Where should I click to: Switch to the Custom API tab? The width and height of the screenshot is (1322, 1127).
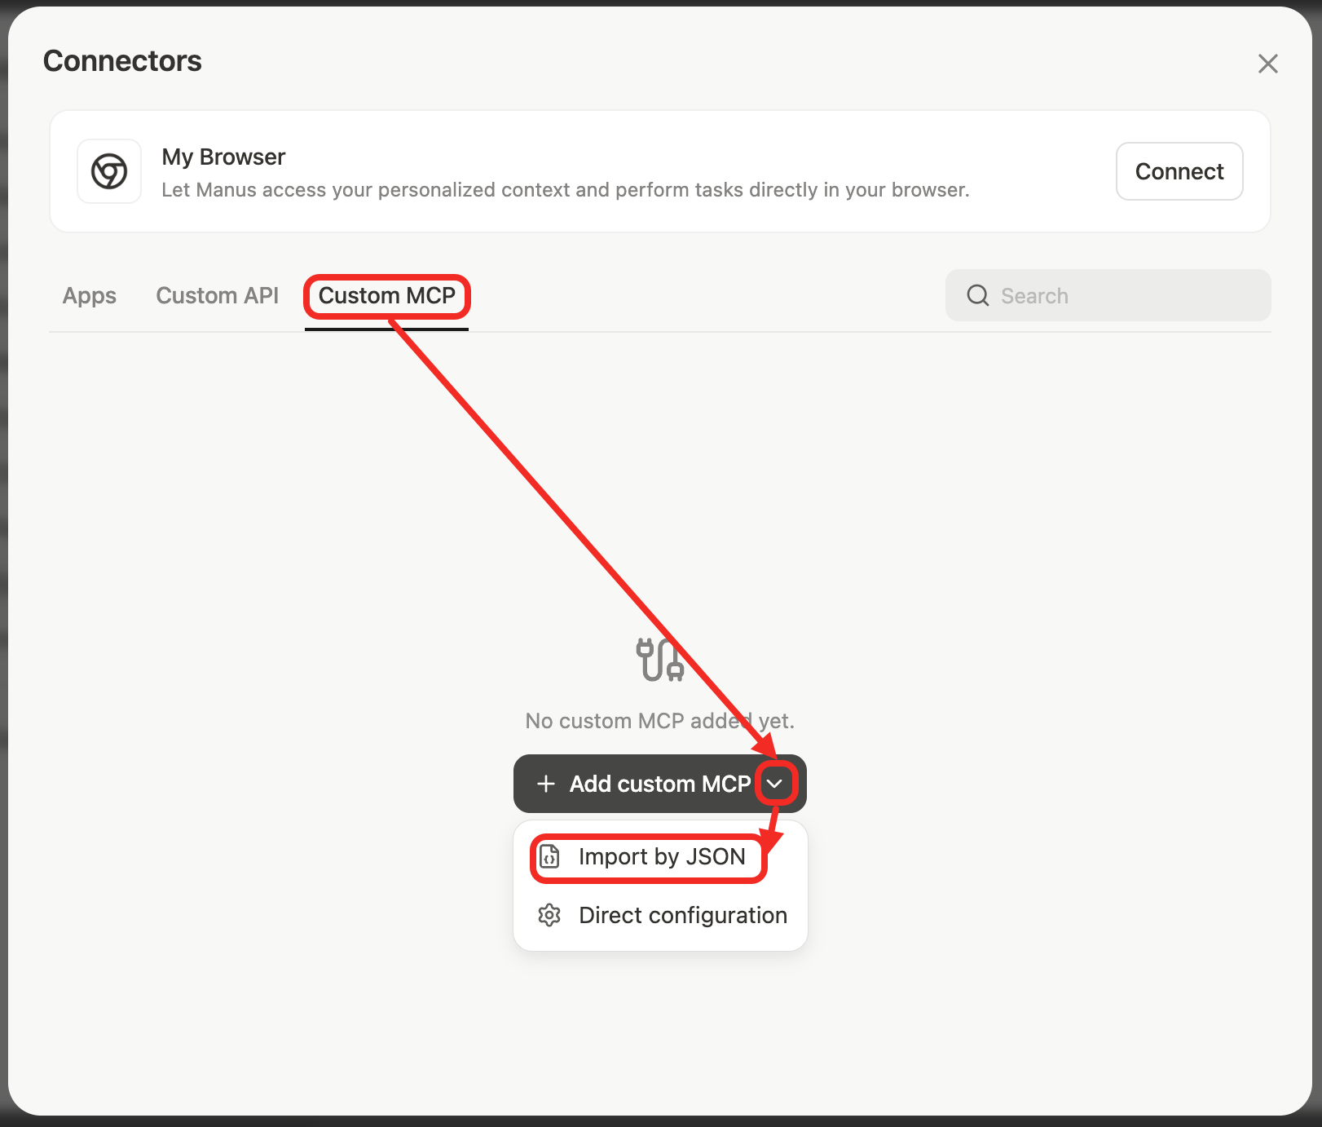coord(217,295)
